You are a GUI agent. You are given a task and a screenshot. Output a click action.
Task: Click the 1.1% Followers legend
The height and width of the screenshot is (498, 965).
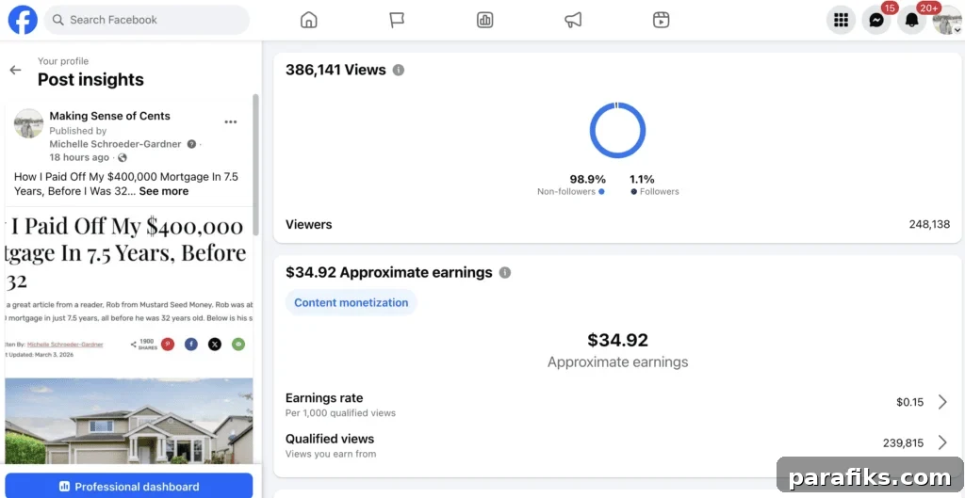point(654,185)
